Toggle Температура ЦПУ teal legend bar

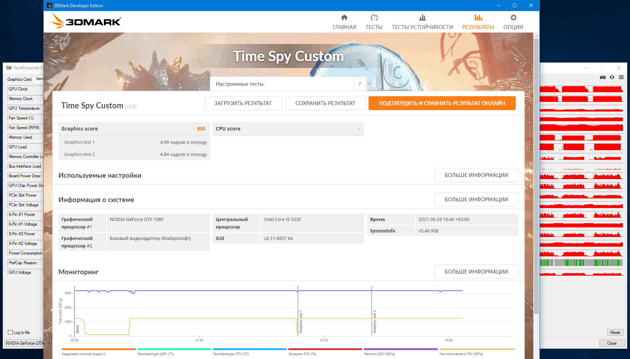[174, 349]
